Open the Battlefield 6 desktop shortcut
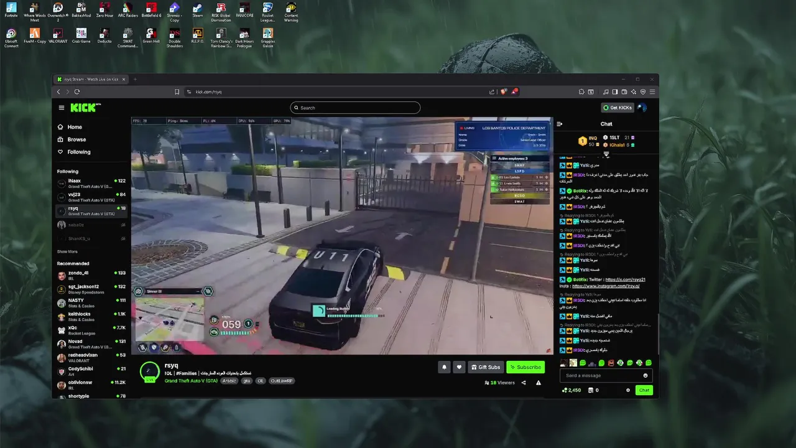Image resolution: width=796 pixels, height=448 pixels. pos(151,10)
